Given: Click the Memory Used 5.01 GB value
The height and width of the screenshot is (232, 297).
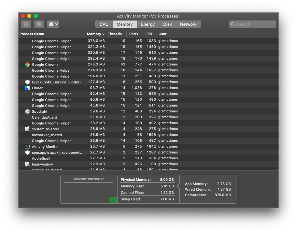Looking at the screenshot, I should 167,186.
